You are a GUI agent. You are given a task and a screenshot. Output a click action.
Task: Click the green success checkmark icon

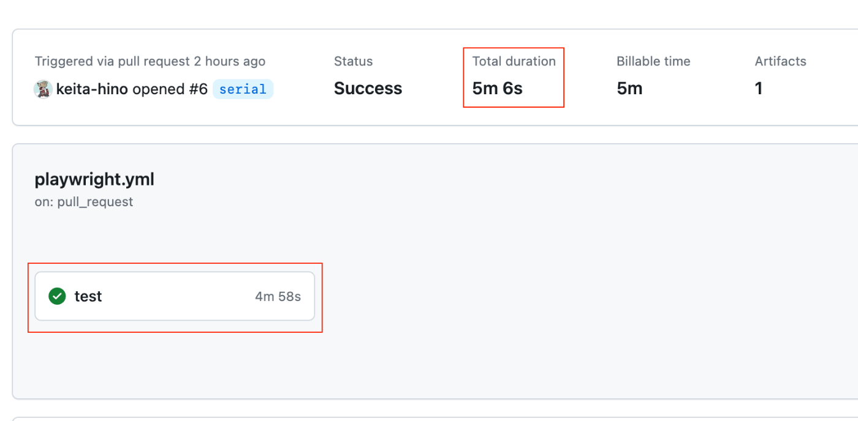(57, 296)
